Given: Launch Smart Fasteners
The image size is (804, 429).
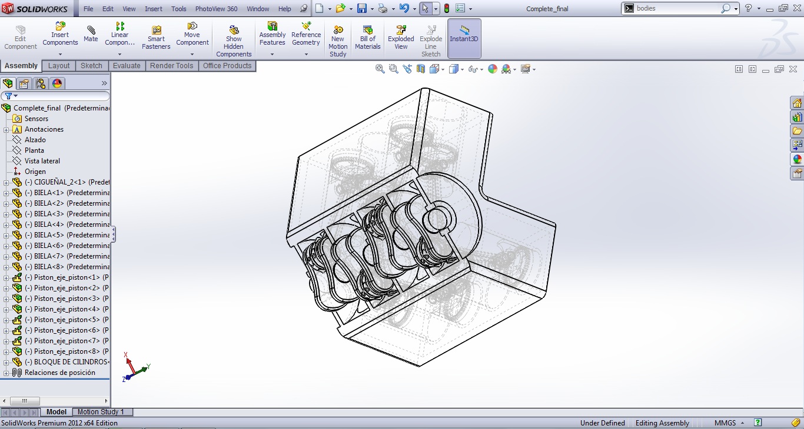Looking at the screenshot, I should click(156, 38).
